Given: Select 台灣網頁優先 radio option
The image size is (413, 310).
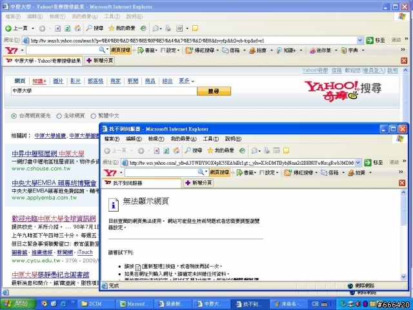Looking at the screenshot, I should 14,116.
